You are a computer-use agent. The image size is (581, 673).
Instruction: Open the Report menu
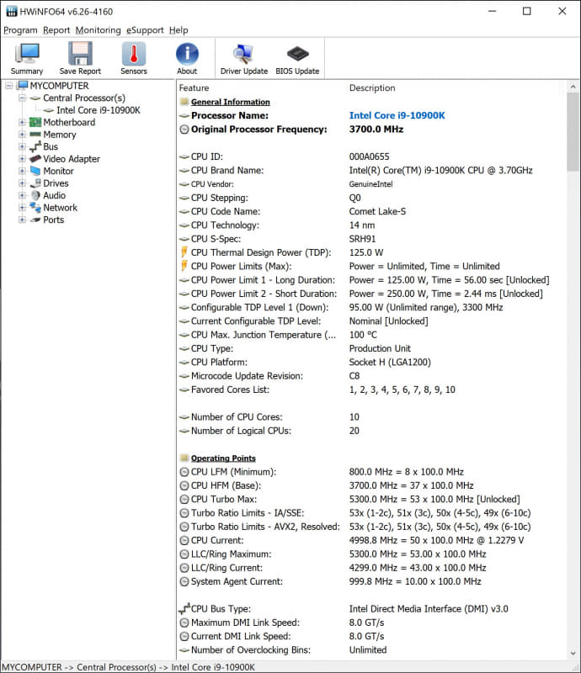[56, 30]
